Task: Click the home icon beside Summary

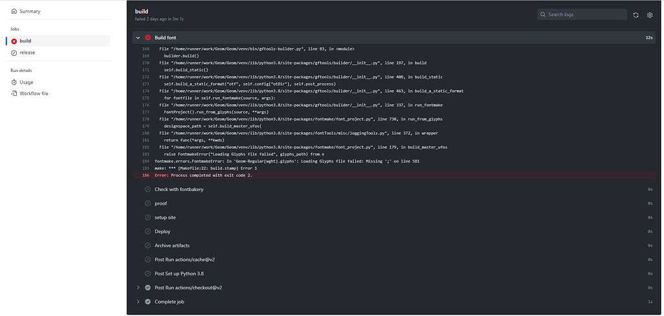Action: [x=14, y=12]
